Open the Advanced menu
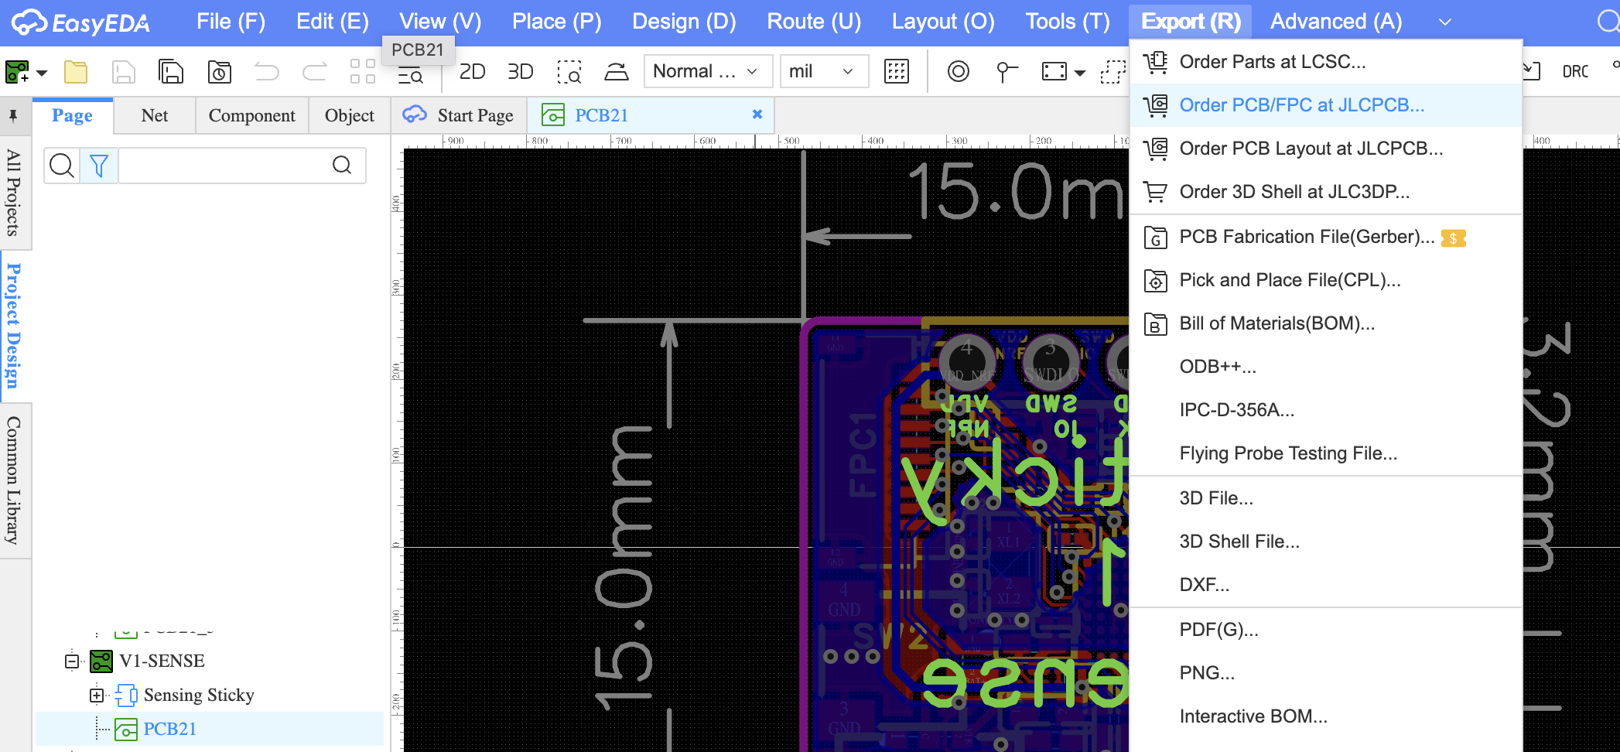 pyautogui.click(x=1336, y=22)
